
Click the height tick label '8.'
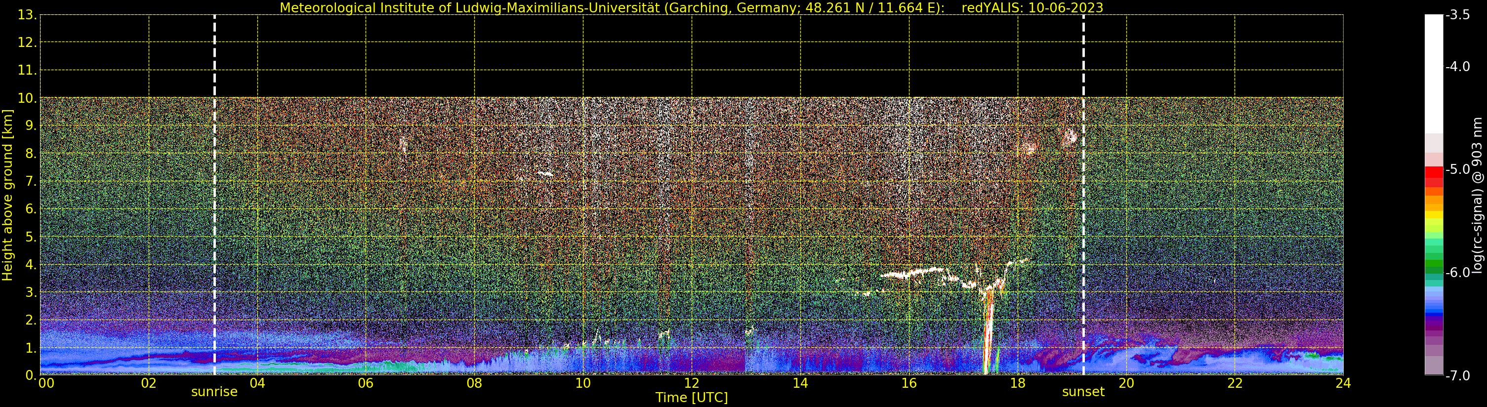(x=31, y=154)
